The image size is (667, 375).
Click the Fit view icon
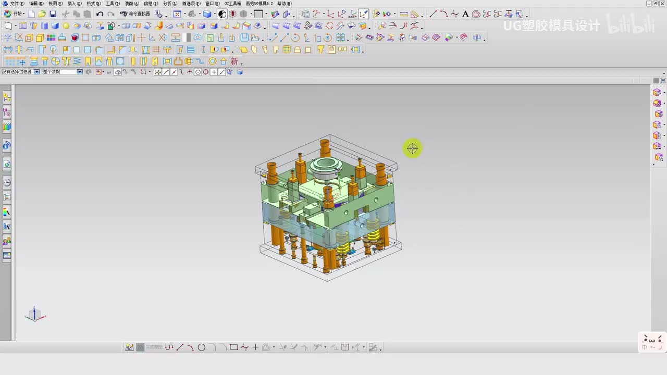(177, 14)
